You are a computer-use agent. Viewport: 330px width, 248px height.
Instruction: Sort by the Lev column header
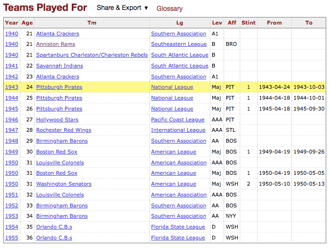tap(217, 23)
